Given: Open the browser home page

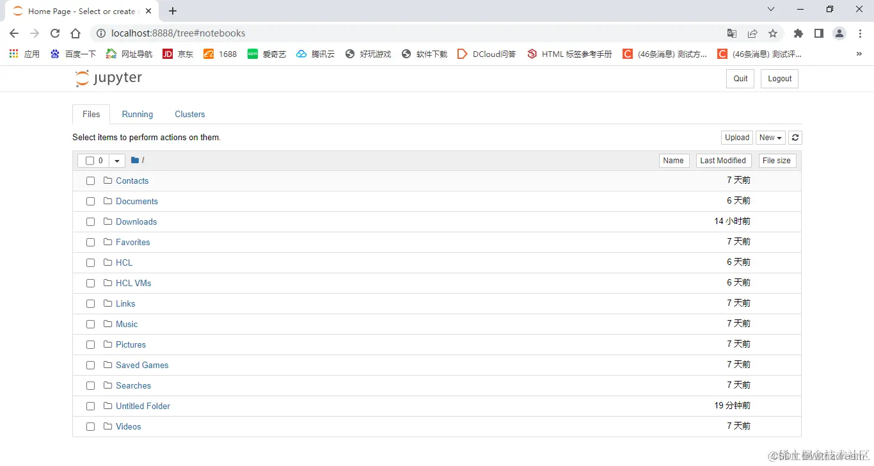Looking at the screenshot, I should tap(75, 33).
